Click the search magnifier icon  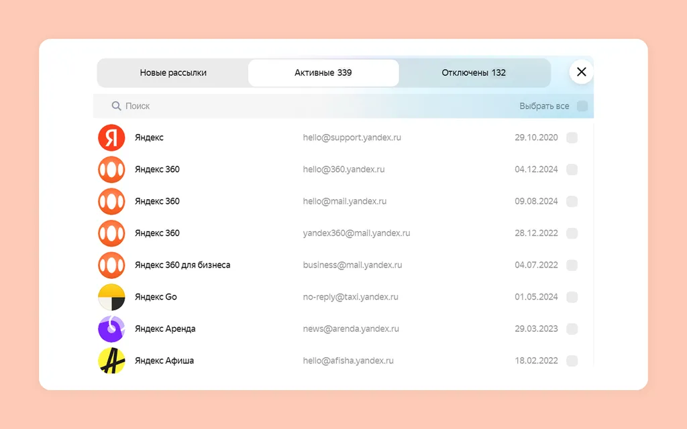click(x=116, y=106)
